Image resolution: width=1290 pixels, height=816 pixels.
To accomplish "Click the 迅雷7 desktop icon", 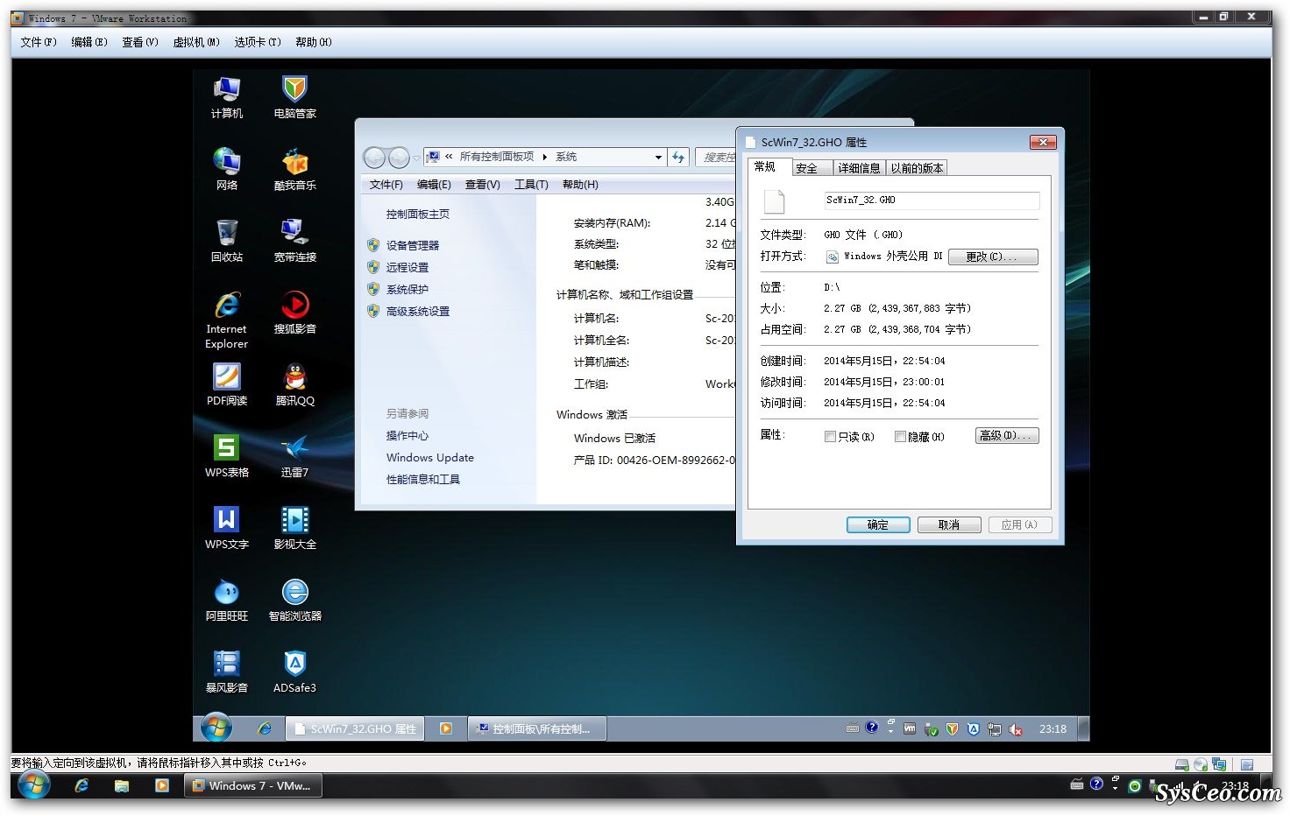I will [295, 456].
